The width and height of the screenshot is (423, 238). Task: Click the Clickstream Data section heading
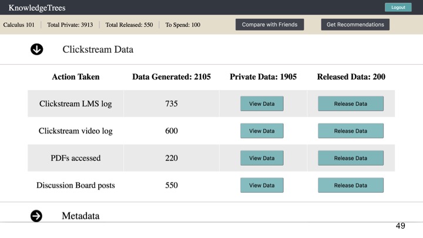click(x=98, y=49)
